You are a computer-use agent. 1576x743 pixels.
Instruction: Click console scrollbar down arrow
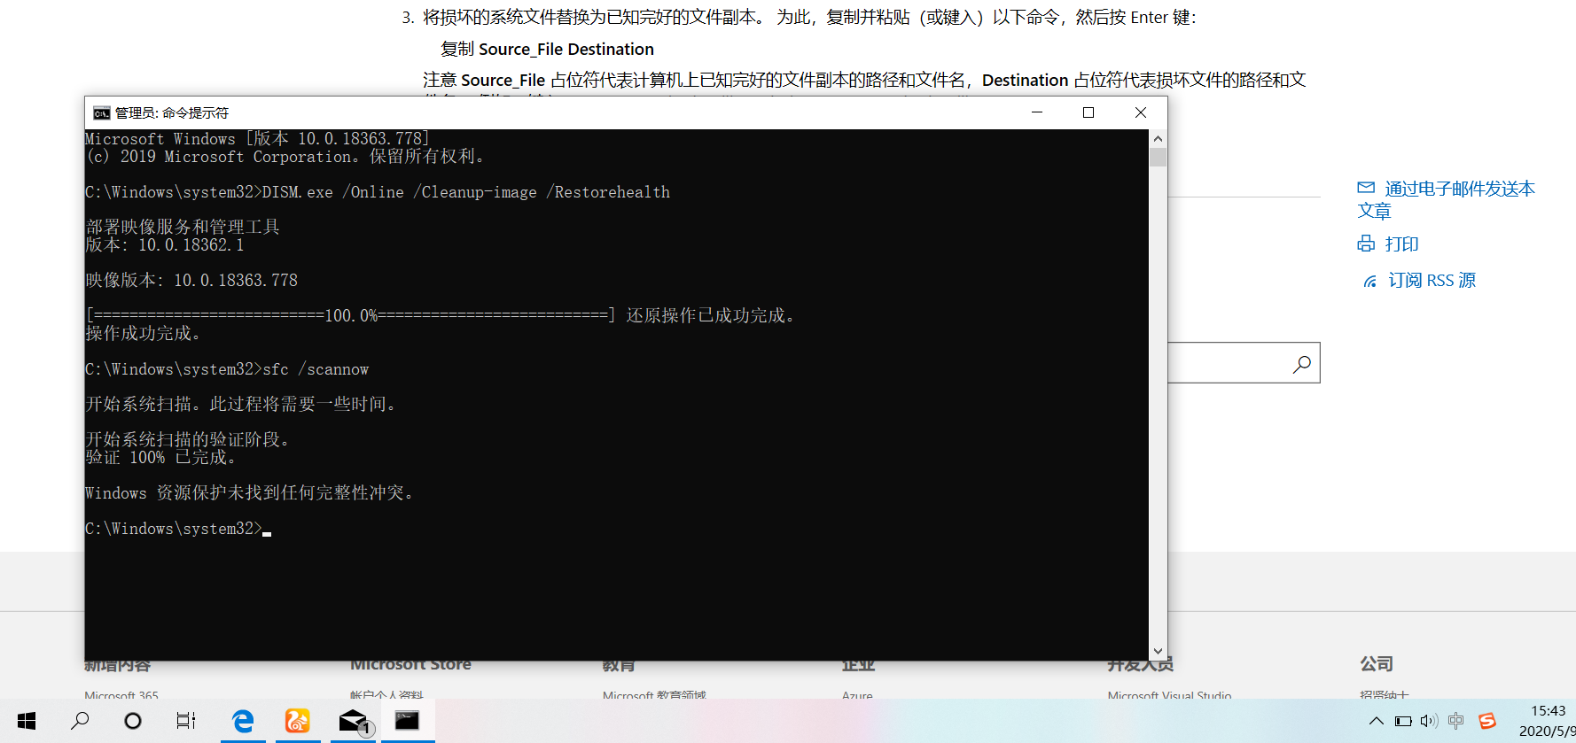(x=1158, y=651)
